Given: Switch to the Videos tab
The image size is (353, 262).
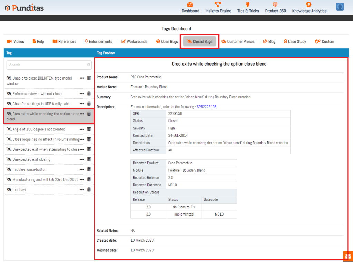Looking at the screenshot, I should (16, 42).
